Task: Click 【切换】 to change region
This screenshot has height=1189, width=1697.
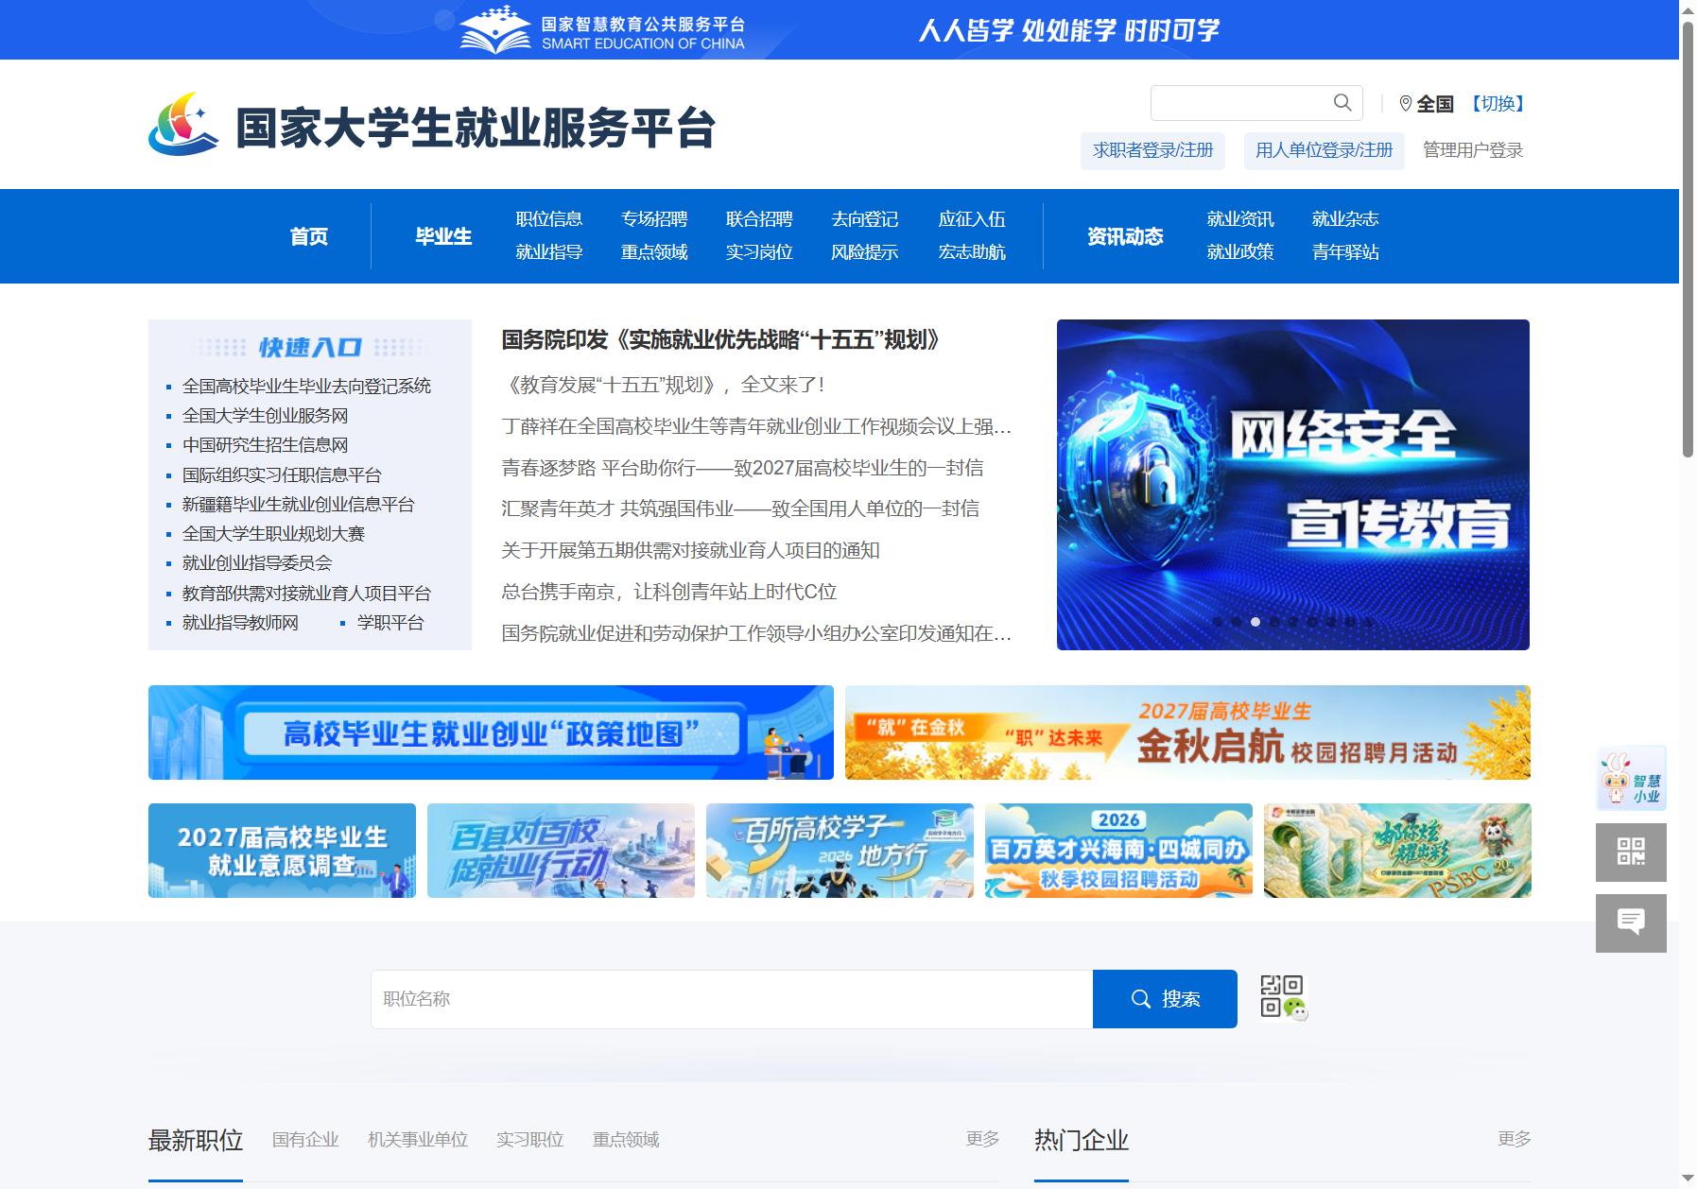Action: [x=1498, y=103]
